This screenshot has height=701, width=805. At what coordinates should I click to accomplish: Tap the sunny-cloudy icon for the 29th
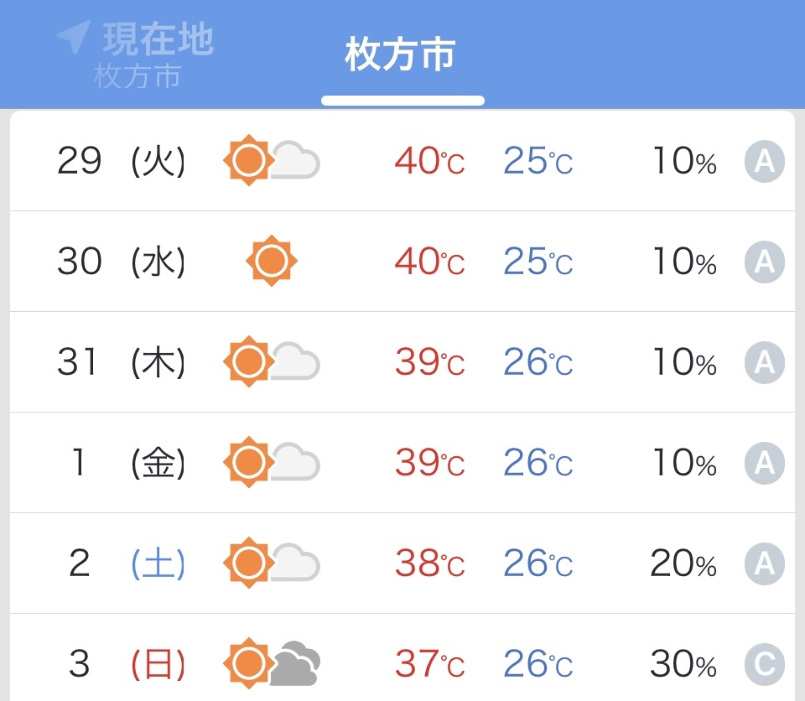(272, 159)
